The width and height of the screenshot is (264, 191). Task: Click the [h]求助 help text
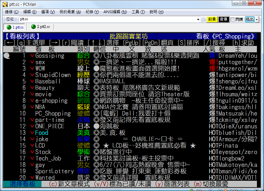(x=243, y=43)
